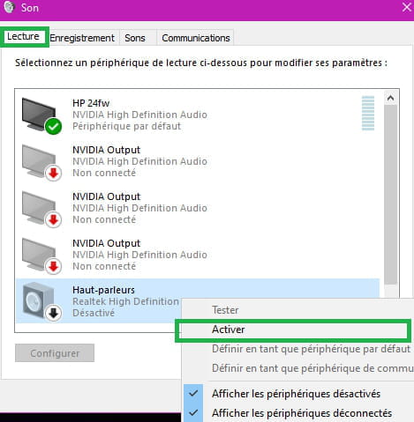Open the Sons tab
The height and width of the screenshot is (422, 414).
(135, 38)
